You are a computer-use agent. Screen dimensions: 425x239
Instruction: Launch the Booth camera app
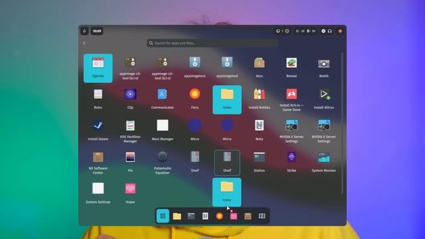[323, 68]
